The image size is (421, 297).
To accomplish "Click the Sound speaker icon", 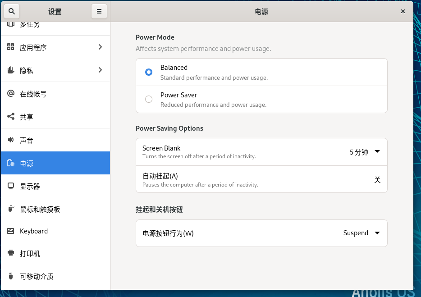I will click(11, 140).
